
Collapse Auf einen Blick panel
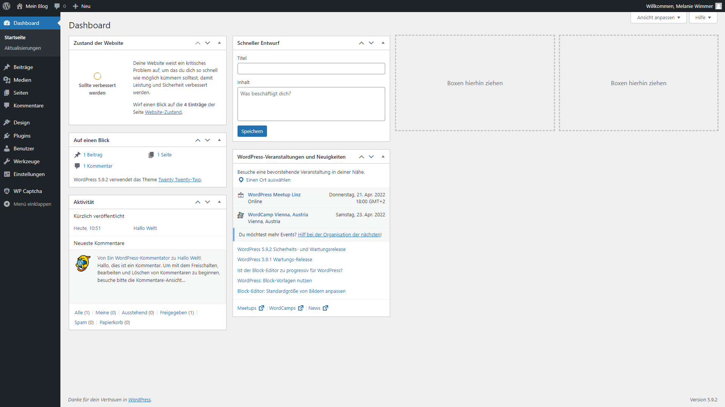click(x=219, y=140)
